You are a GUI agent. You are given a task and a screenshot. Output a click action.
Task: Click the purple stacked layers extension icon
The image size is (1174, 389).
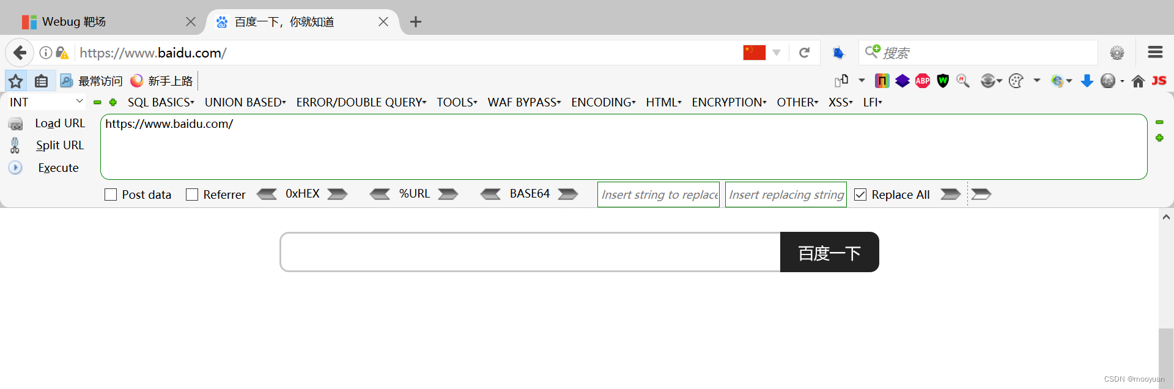(903, 81)
